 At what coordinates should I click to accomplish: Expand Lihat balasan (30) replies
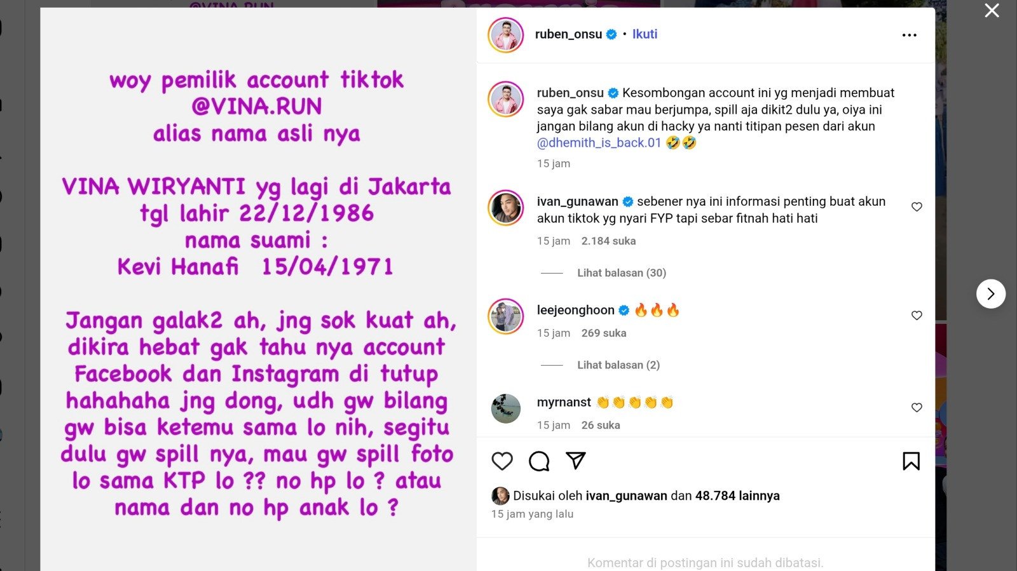point(622,272)
